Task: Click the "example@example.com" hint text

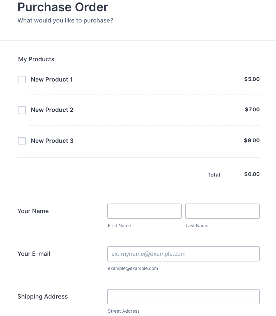Action: coord(133,268)
